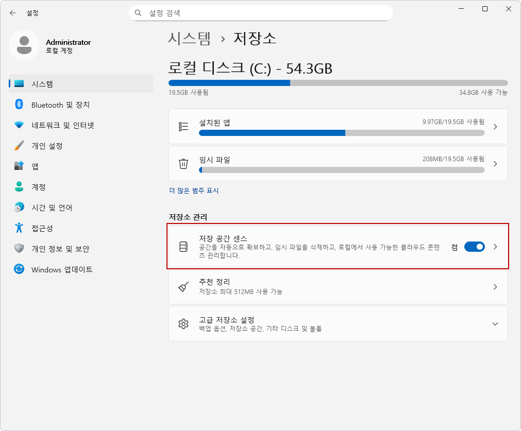The height and width of the screenshot is (431, 521).
Task: Open 설치된 앱 details via chevron
Action: (495, 127)
